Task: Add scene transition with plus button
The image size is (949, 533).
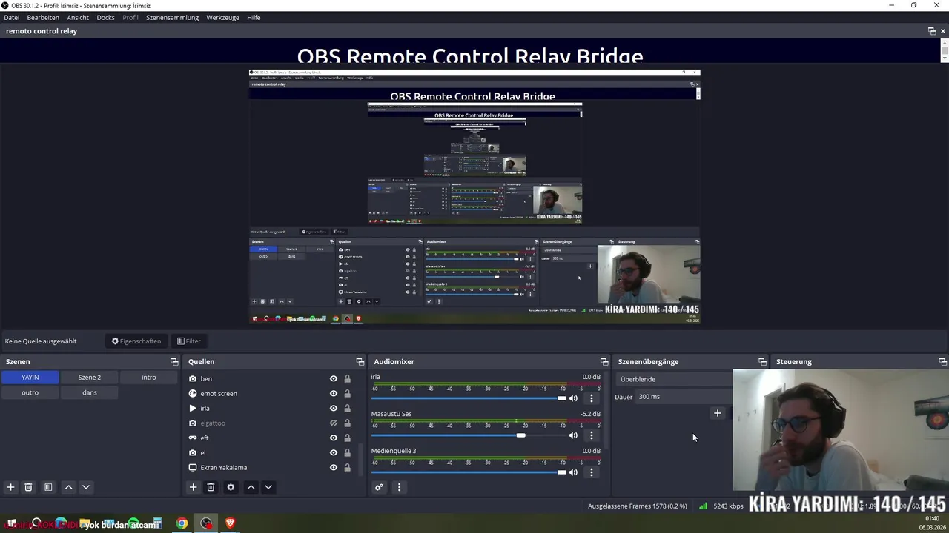Action: (x=717, y=413)
